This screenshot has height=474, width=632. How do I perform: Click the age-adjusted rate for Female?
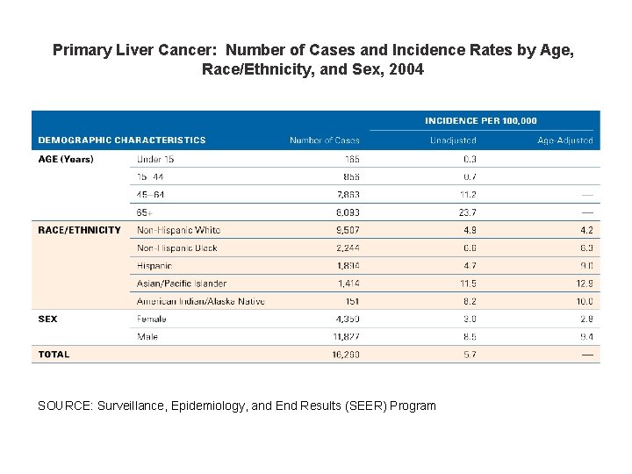(x=586, y=319)
